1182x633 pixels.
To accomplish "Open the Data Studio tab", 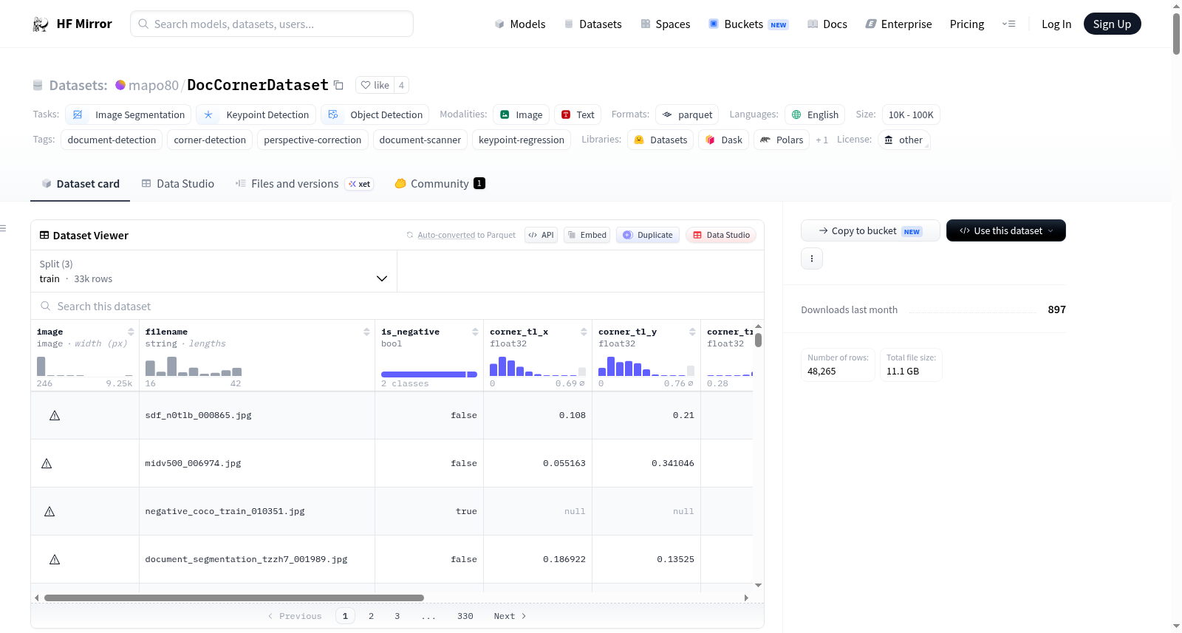I will 178,184.
